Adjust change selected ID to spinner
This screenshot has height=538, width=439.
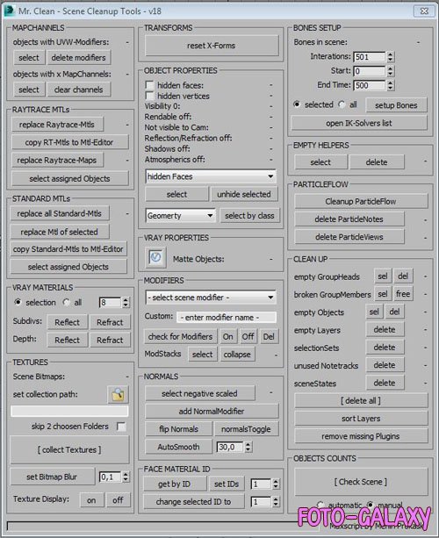[x=276, y=502]
